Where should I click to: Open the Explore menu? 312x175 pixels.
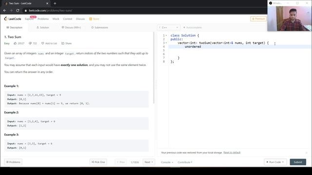pyautogui.click(x=29, y=19)
